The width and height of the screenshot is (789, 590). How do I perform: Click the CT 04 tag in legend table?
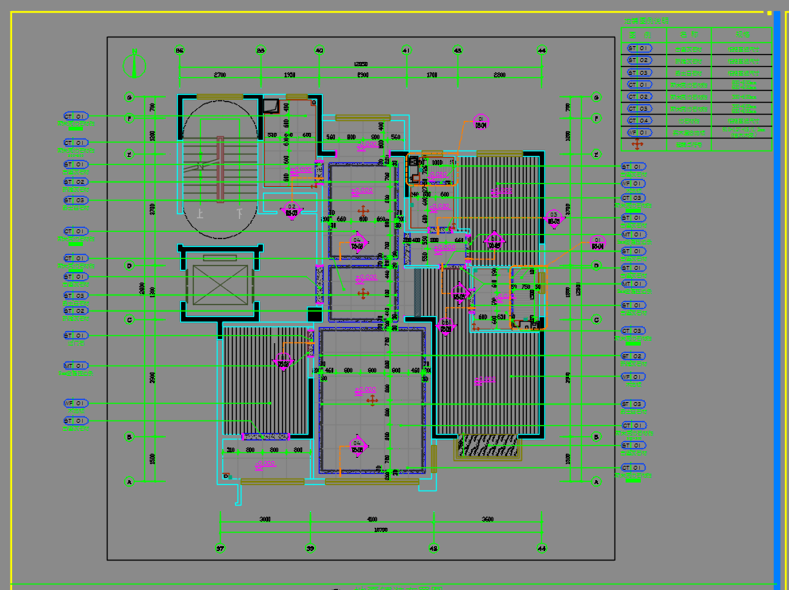click(639, 120)
